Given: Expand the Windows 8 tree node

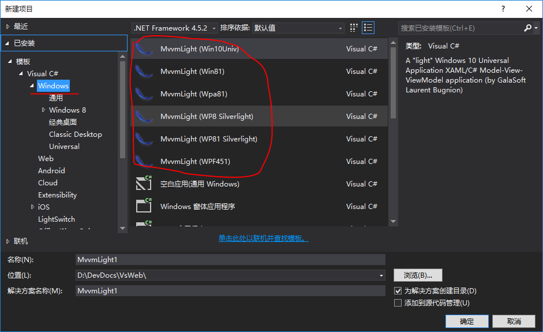Looking at the screenshot, I should pos(43,110).
